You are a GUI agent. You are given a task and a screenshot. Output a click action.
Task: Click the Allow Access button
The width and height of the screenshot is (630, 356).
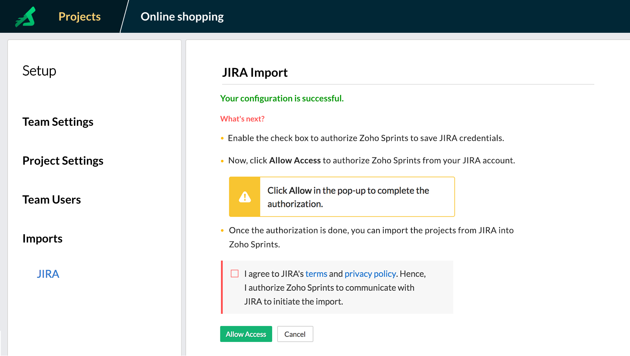[x=246, y=334]
